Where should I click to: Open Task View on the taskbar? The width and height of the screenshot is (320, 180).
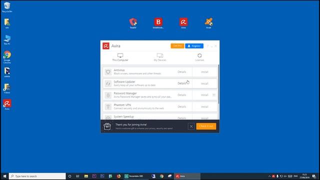pyautogui.click(x=78, y=176)
